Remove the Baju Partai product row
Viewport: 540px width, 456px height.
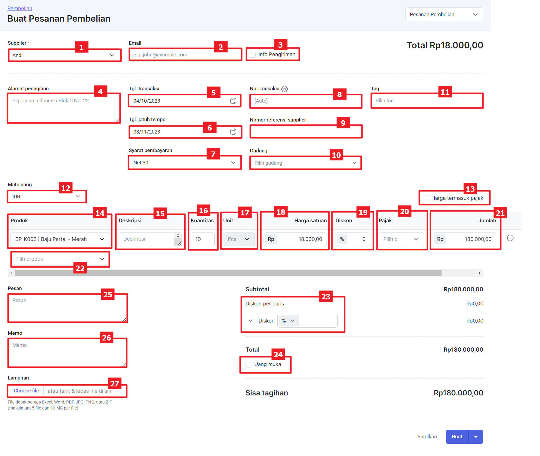[510, 238]
